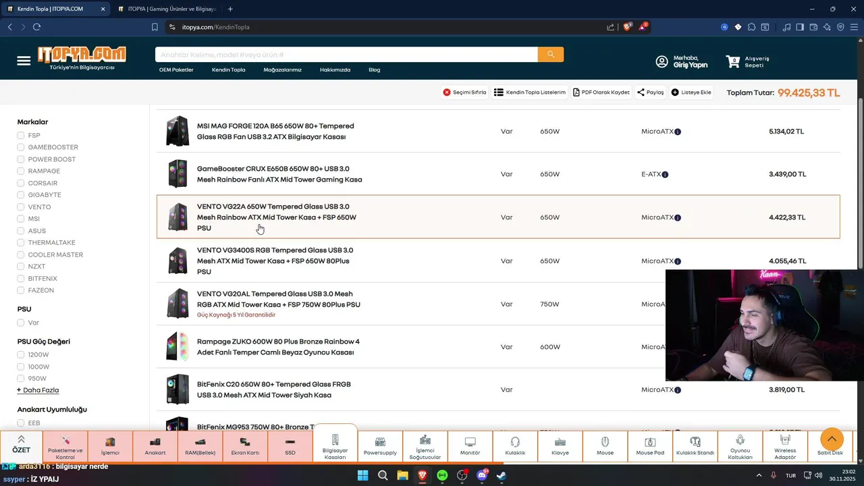This screenshot has width=864, height=486.
Task: Select the İşlemci Soğutucular category
Action: point(425,446)
